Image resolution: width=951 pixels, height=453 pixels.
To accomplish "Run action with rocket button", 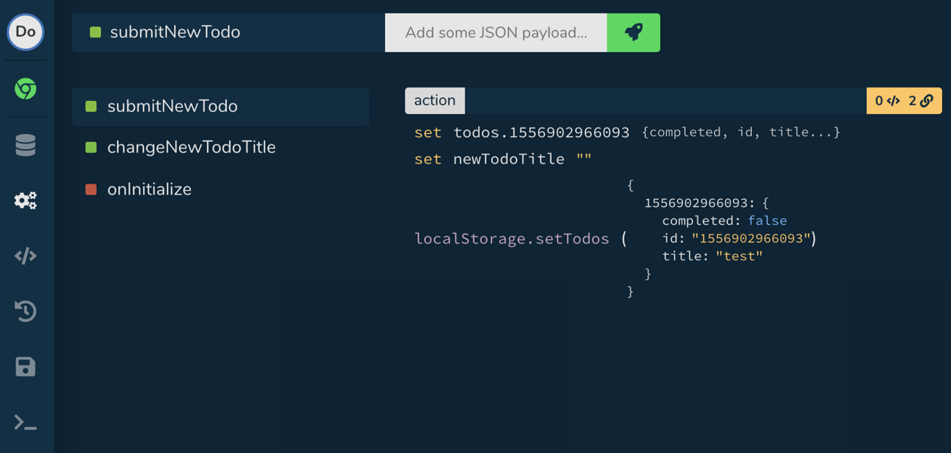I will point(633,33).
